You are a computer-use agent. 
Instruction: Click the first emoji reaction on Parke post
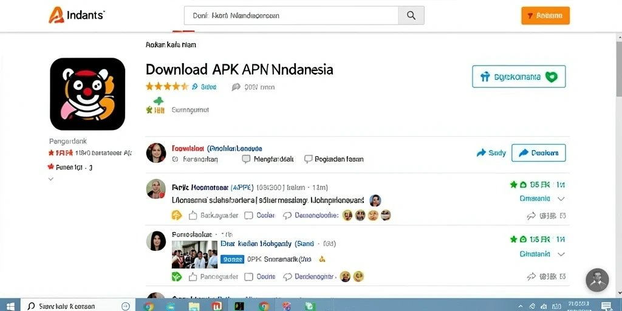[347, 216]
